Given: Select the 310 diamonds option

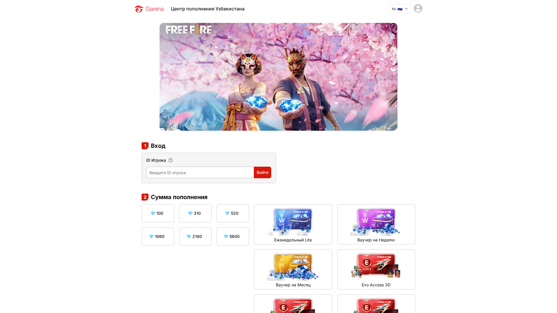Looking at the screenshot, I should (195, 213).
